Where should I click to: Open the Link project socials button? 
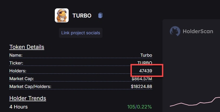coord(81,33)
